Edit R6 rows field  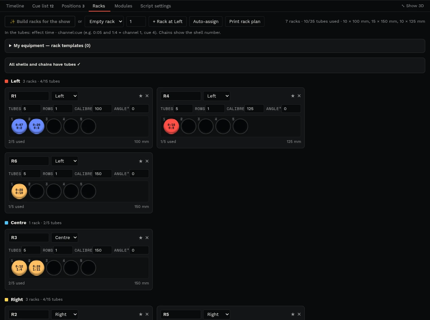(x=63, y=174)
